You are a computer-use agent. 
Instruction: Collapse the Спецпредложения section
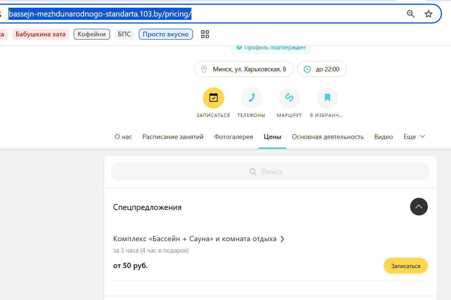point(419,207)
